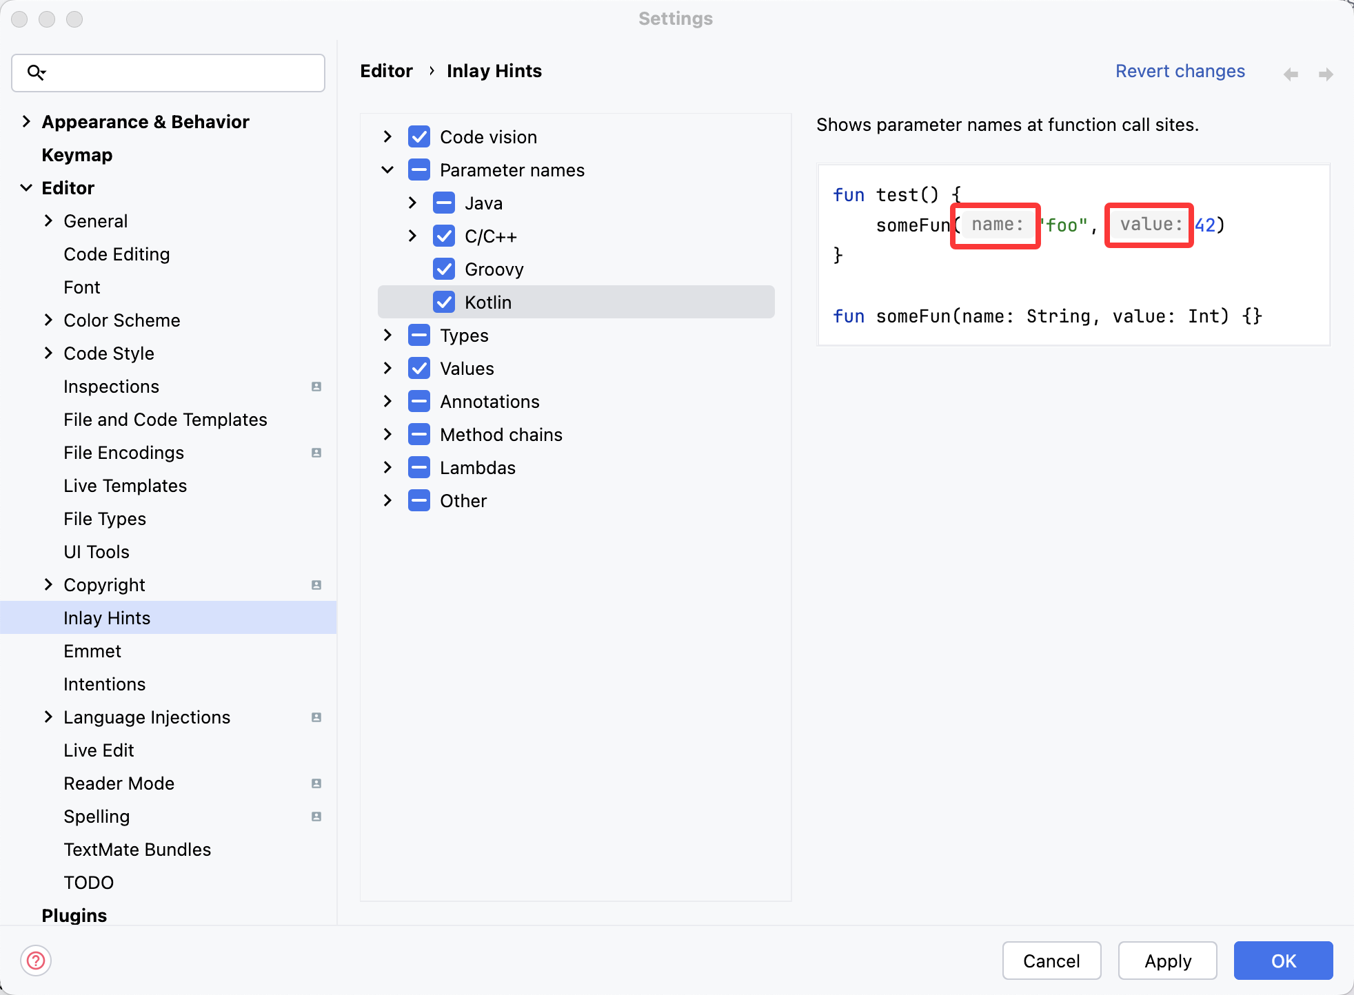Viewport: 1354px width, 995px height.
Task: Toggle the Code vision checkbox
Action: (419, 136)
